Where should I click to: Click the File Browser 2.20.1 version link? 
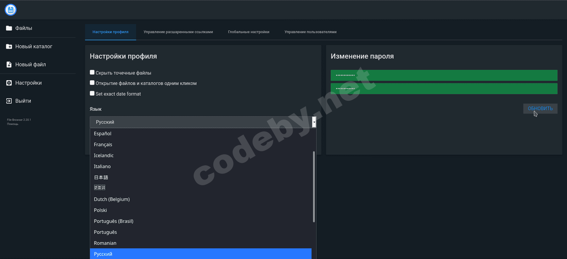tap(19, 120)
